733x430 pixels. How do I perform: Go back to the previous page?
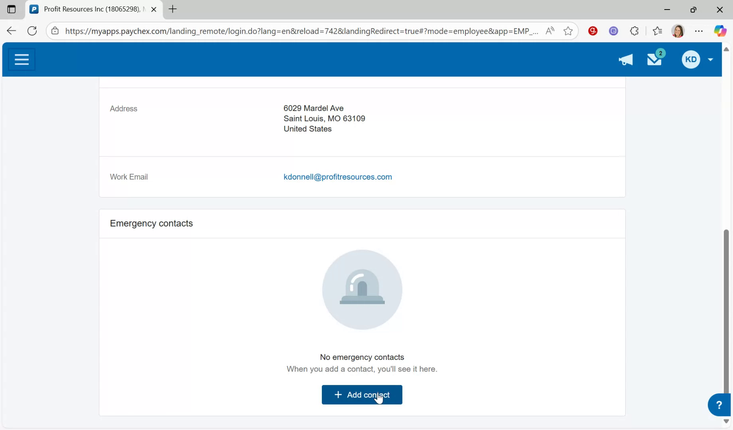pos(12,31)
